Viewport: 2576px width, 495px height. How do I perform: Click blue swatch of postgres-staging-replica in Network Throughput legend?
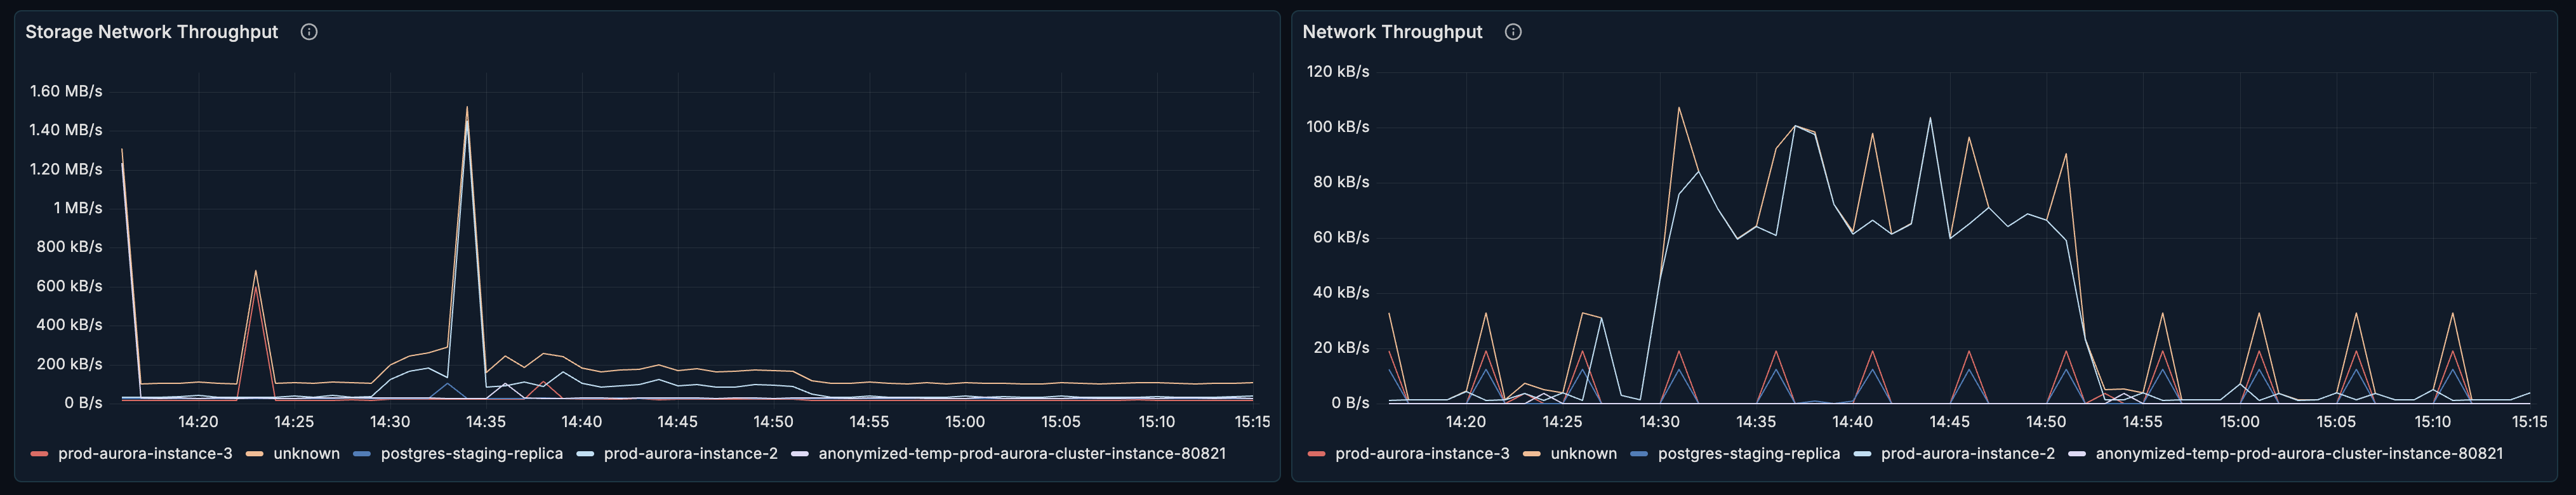click(1639, 454)
